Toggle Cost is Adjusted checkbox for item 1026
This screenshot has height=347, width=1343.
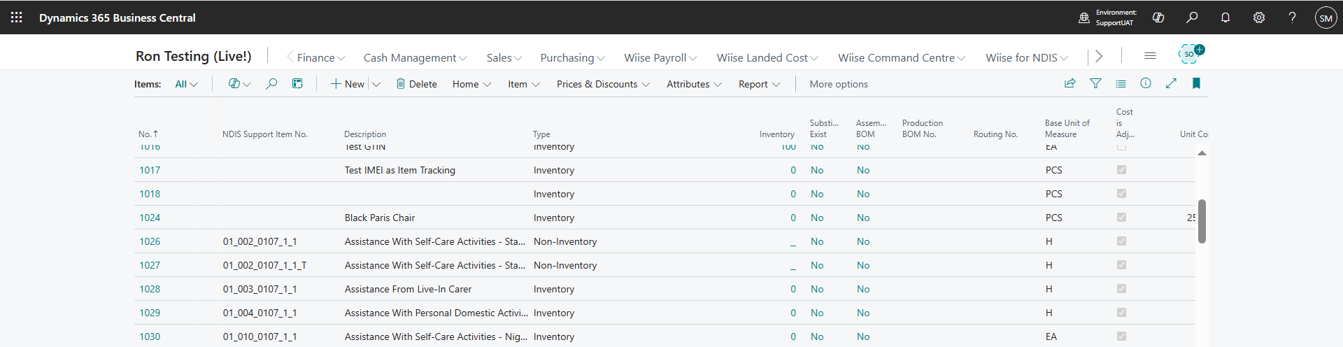(x=1121, y=241)
